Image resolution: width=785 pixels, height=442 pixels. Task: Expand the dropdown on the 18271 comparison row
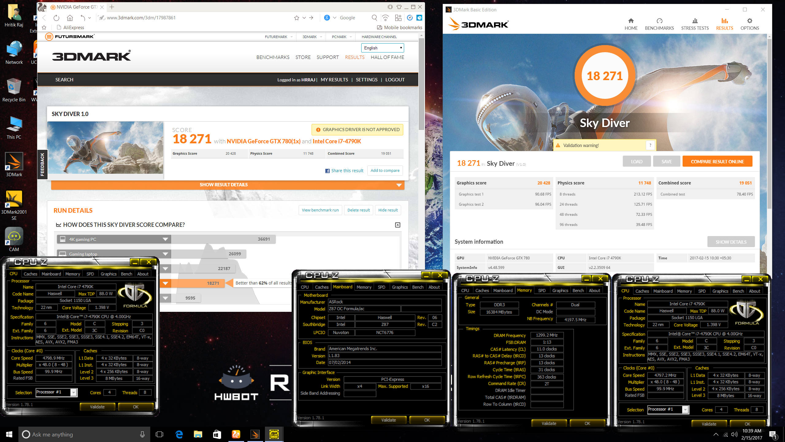pyautogui.click(x=166, y=283)
